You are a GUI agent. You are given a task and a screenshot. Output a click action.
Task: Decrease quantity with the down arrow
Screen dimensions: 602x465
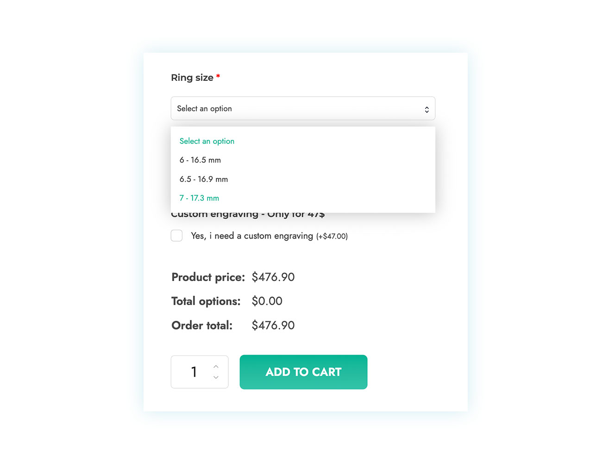[x=216, y=378]
